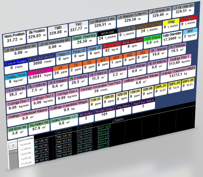Select the SPP pressure tile

(190, 34)
